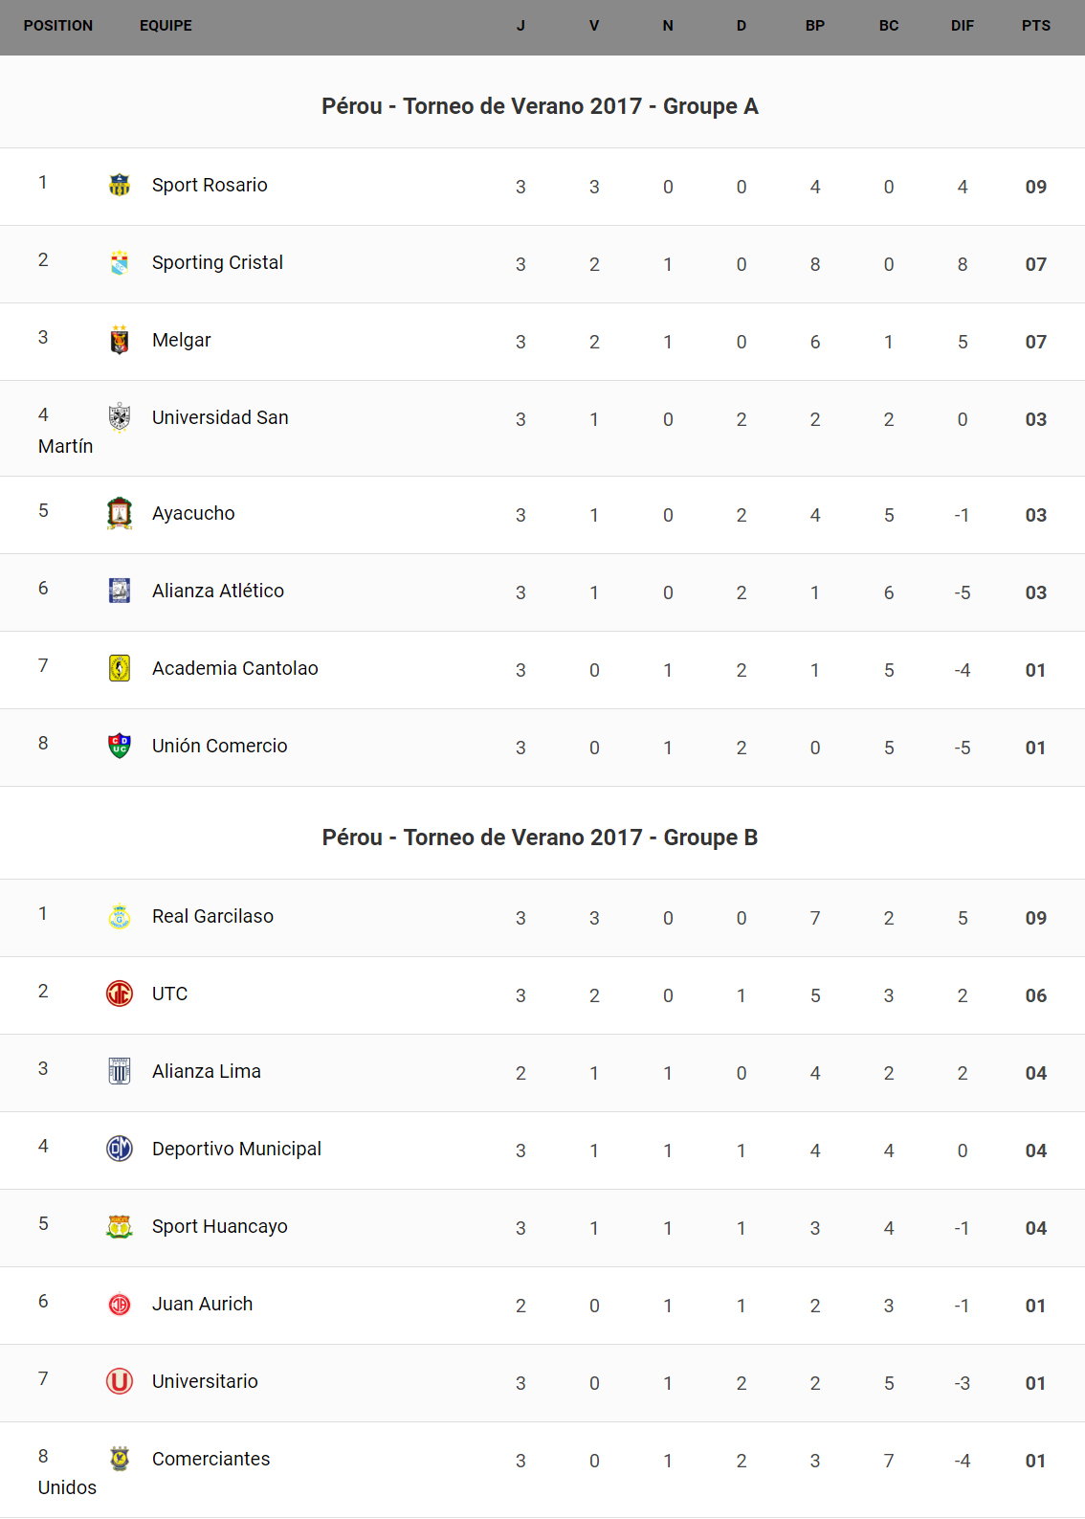Click the EQUIPE column header
1085x1519 pixels.
(166, 26)
